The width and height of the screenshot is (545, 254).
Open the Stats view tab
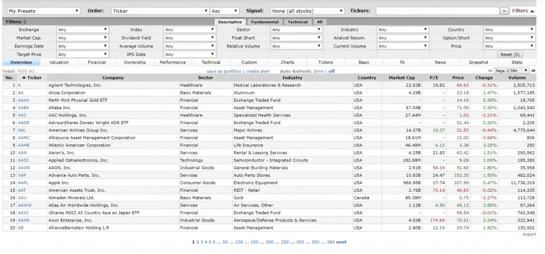coord(517,62)
